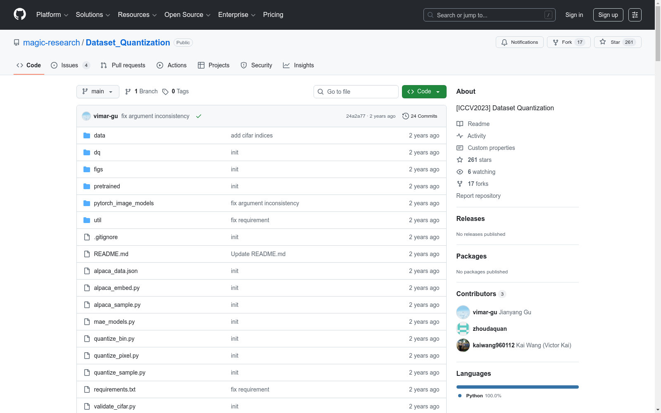661x413 pixels.
Task: Switch to the Security tab
Action: (257, 65)
